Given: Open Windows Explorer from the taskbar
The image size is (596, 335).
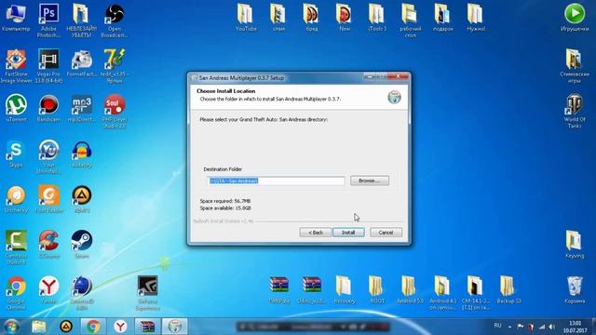Looking at the screenshot, I should coord(39,327).
